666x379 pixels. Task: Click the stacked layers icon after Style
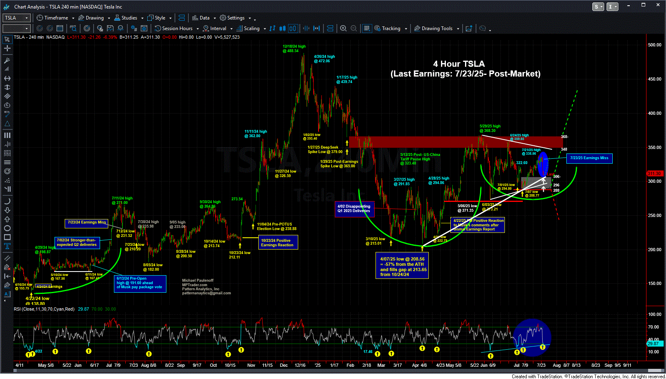click(182, 18)
